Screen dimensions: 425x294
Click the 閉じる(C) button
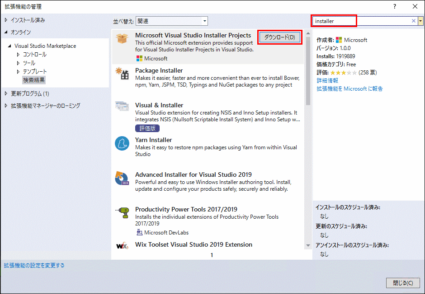pyautogui.click(x=403, y=283)
